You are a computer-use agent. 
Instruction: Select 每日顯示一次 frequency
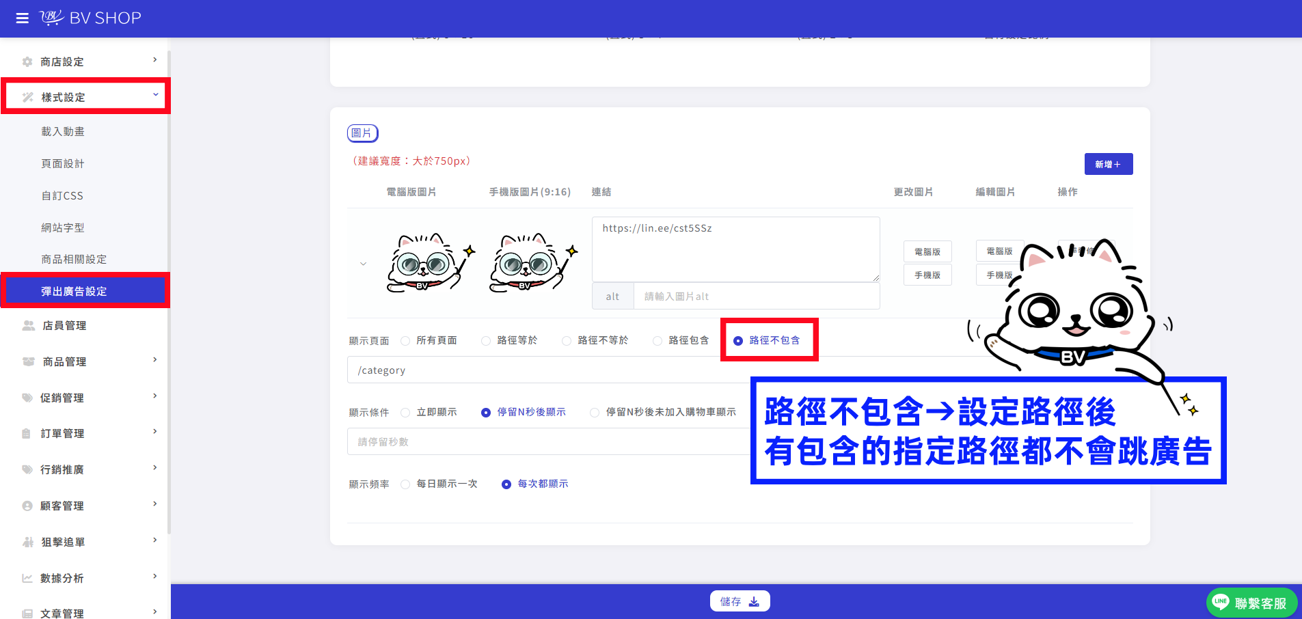click(x=405, y=484)
